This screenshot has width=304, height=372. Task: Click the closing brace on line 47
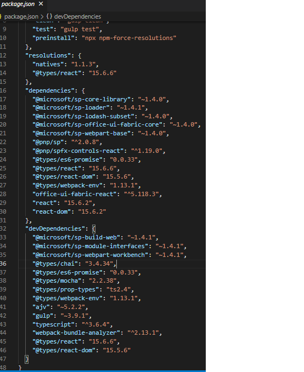pyautogui.click(x=27, y=359)
